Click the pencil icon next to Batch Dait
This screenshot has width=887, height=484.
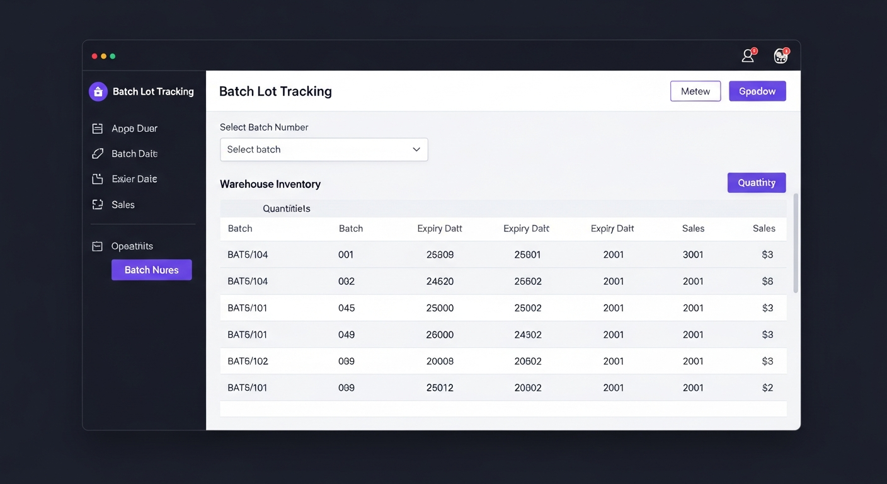[x=98, y=153]
